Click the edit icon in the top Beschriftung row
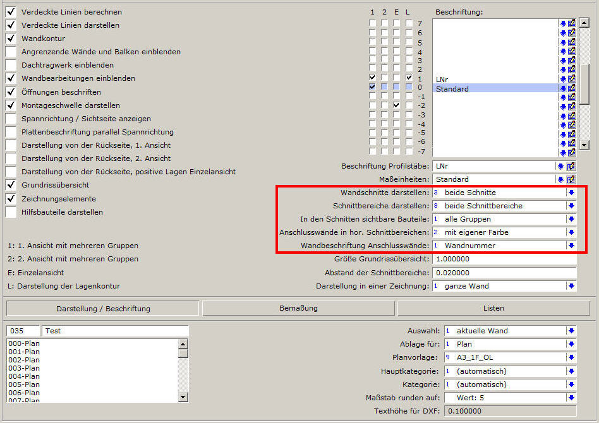Viewport: 599px width, 423px height. [x=572, y=23]
